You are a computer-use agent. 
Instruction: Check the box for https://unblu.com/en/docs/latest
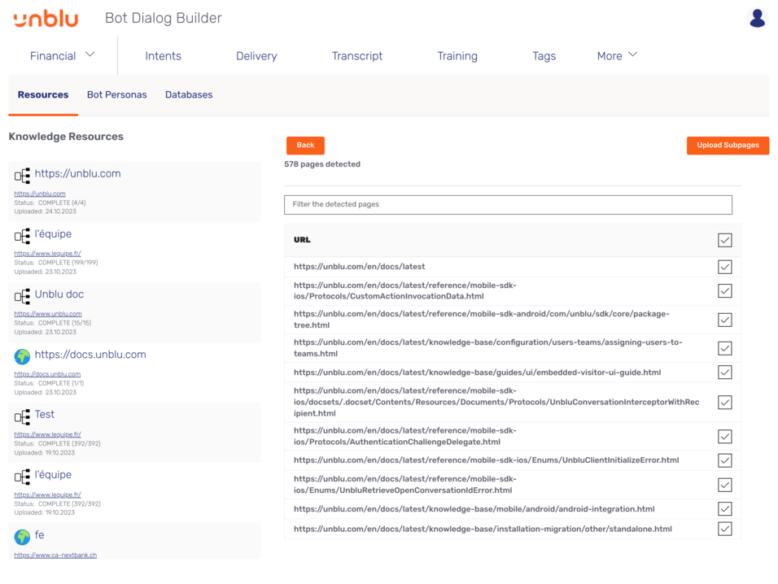[724, 267]
